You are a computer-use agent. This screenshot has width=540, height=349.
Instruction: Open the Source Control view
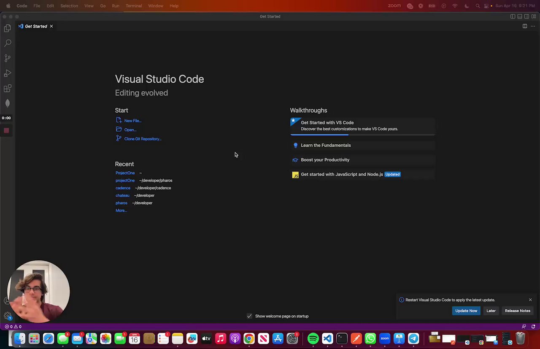[7, 58]
